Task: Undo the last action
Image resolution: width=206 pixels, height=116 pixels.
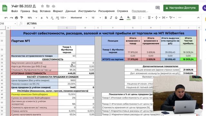Action: pos(6,18)
